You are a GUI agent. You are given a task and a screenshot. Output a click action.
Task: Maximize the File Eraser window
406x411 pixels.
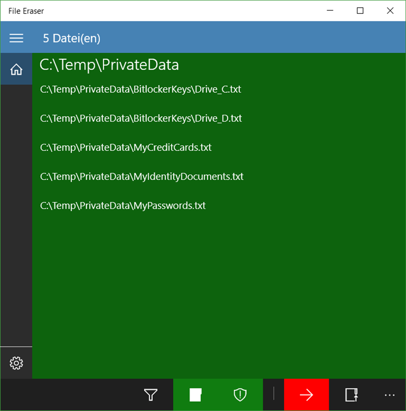[360, 11]
